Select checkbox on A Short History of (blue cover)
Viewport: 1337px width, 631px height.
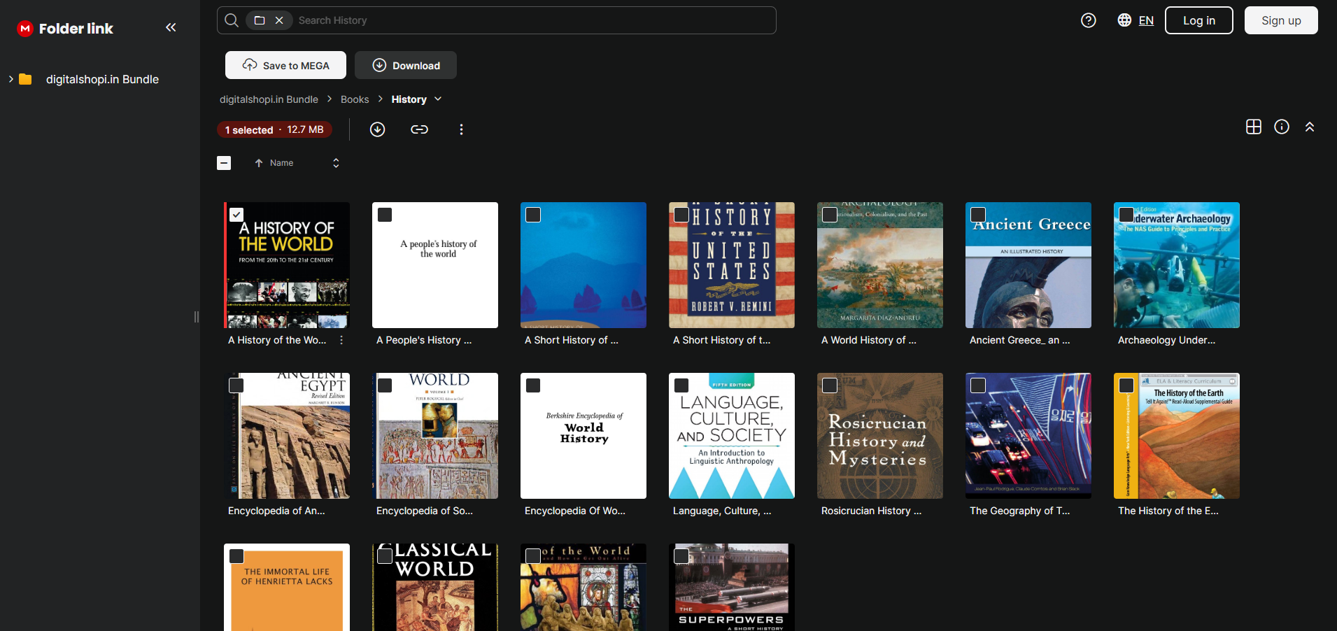click(533, 215)
